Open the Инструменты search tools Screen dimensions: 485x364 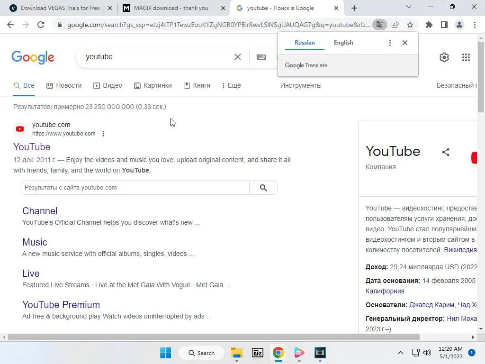[x=301, y=86]
